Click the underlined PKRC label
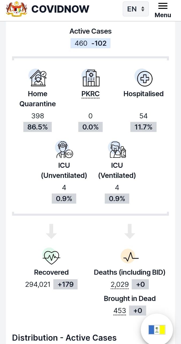 [90, 94]
